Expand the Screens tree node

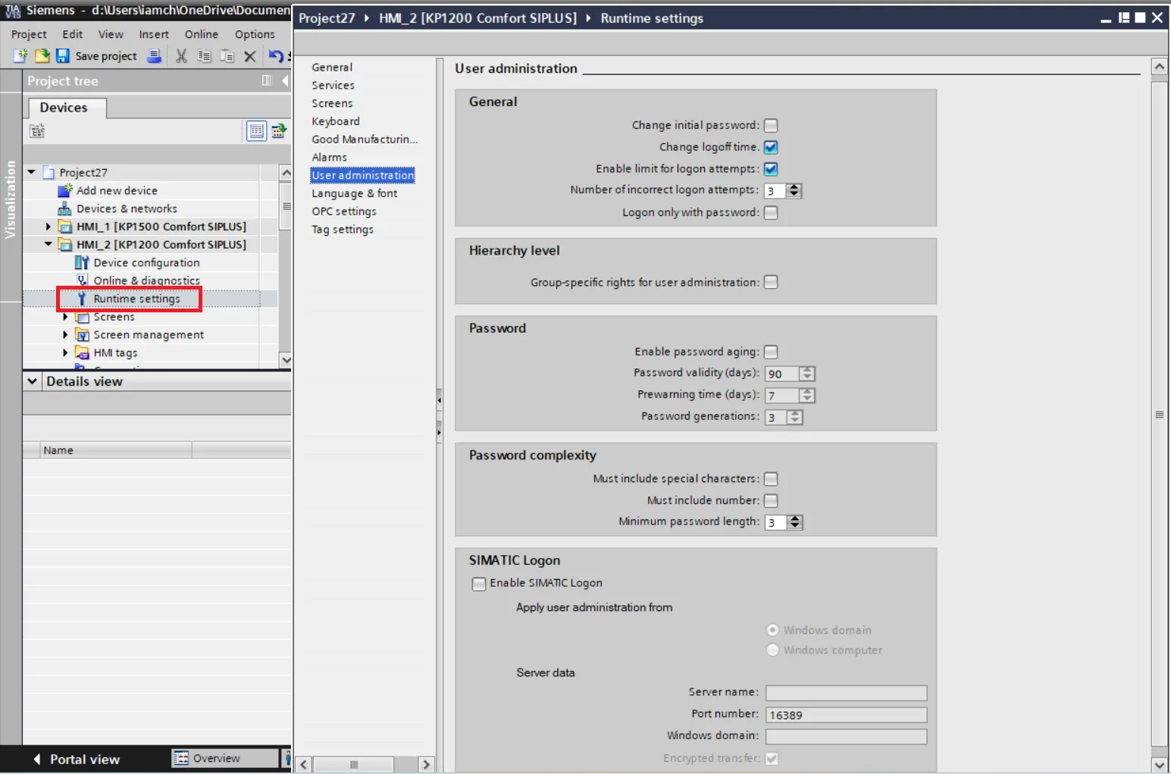(x=65, y=317)
